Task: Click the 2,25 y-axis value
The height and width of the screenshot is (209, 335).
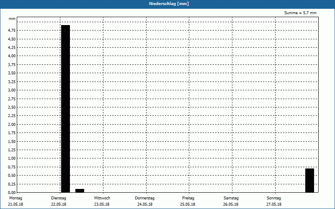Action: click(12, 116)
